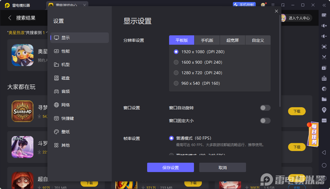Viewport: 330px width, 189px height.
Task: Click the volume down sidebar icon
Action: (324, 36)
